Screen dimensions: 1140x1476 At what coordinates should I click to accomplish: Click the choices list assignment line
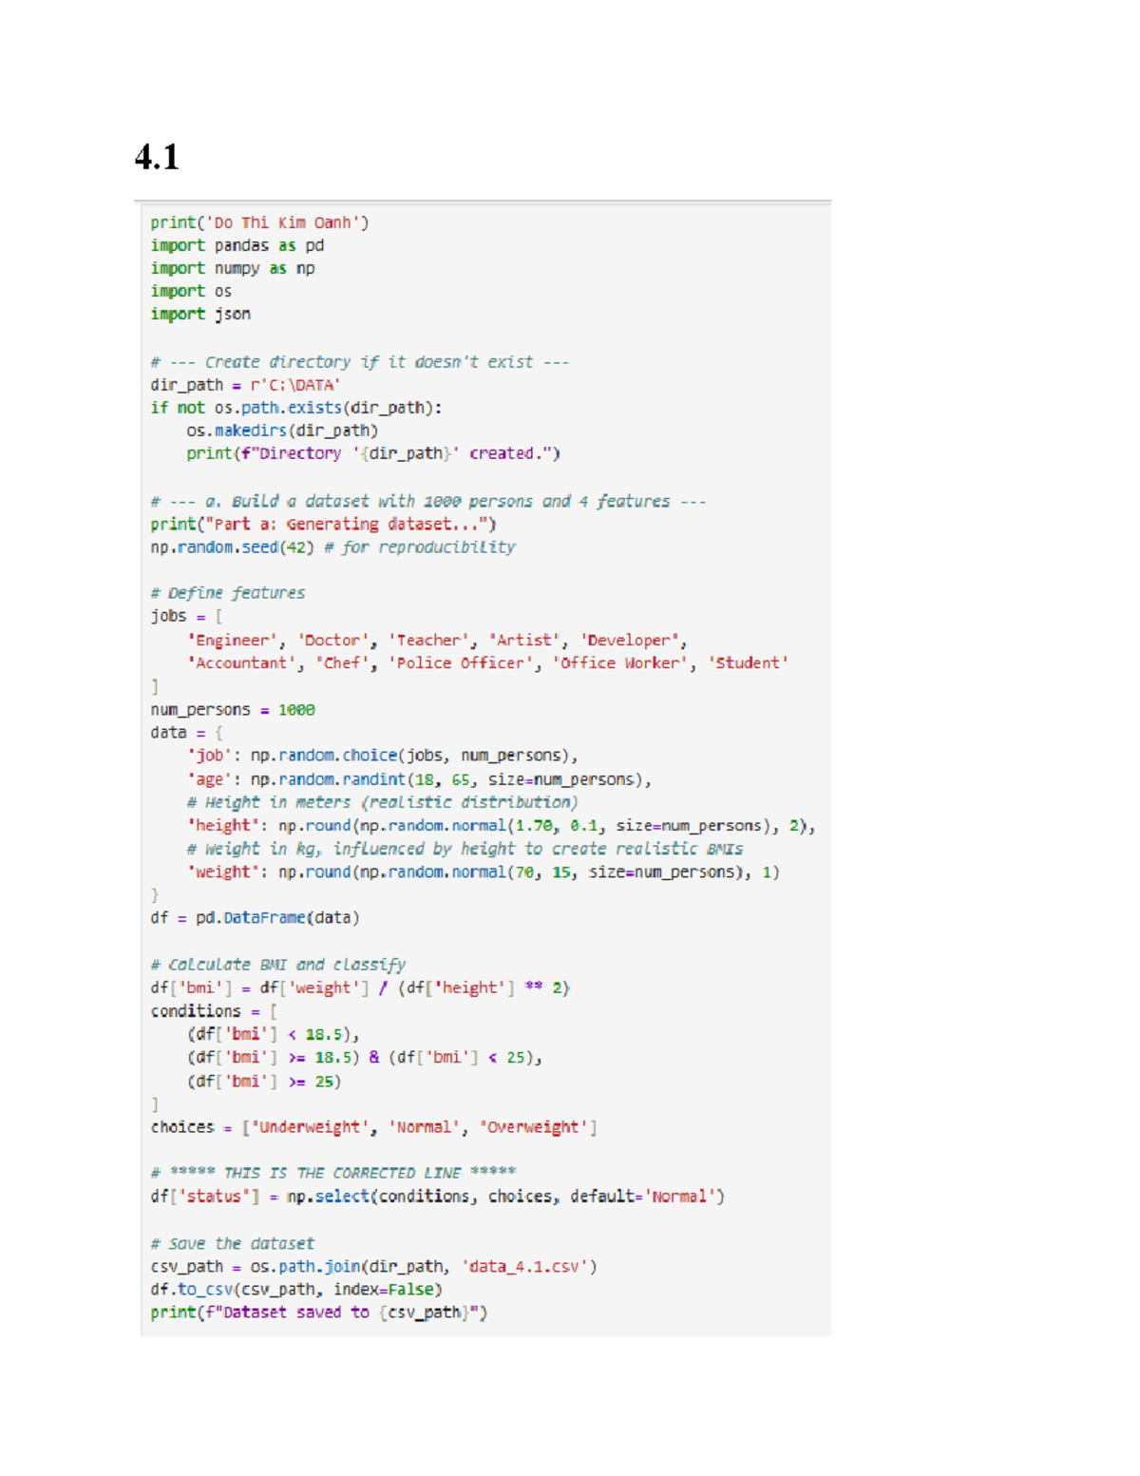pyautogui.click(x=373, y=1127)
